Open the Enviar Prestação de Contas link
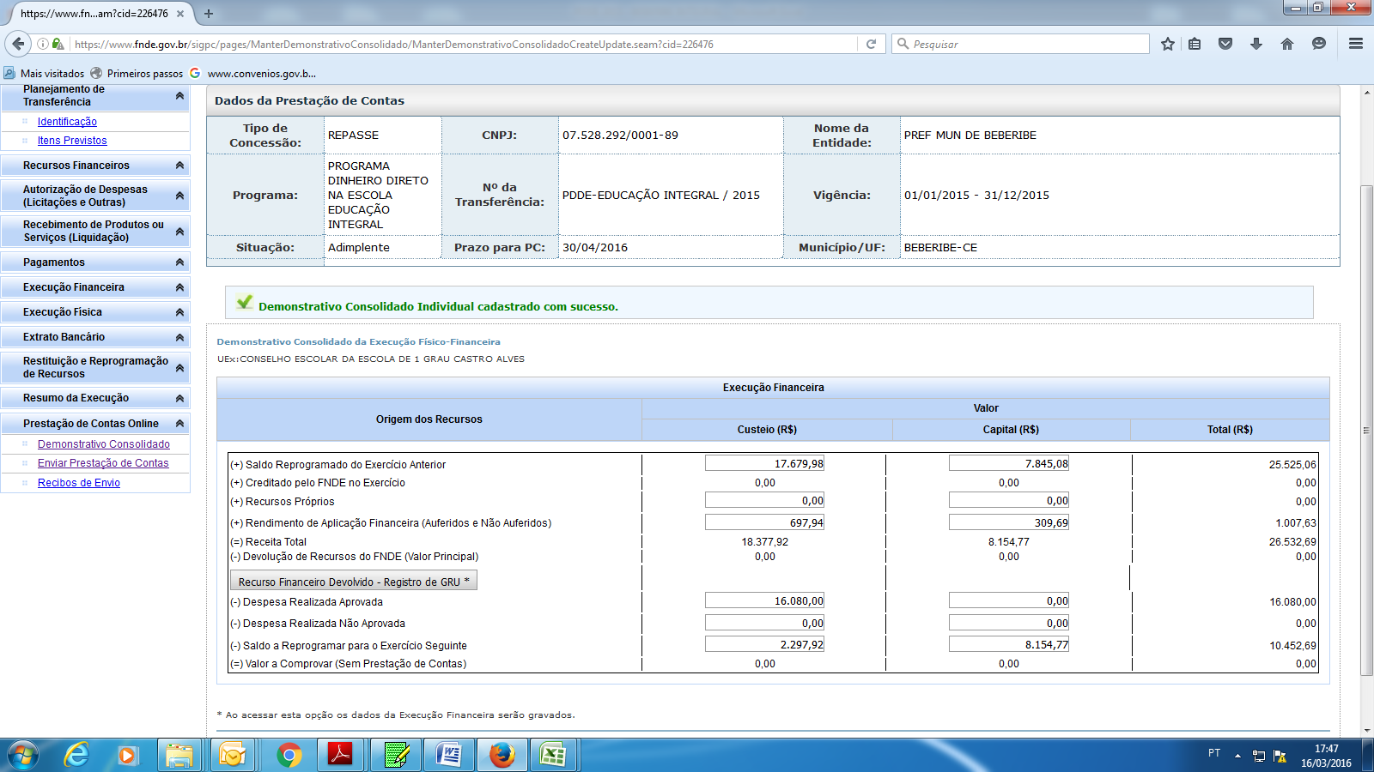Viewport: 1374px width, 772px height. [103, 463]
